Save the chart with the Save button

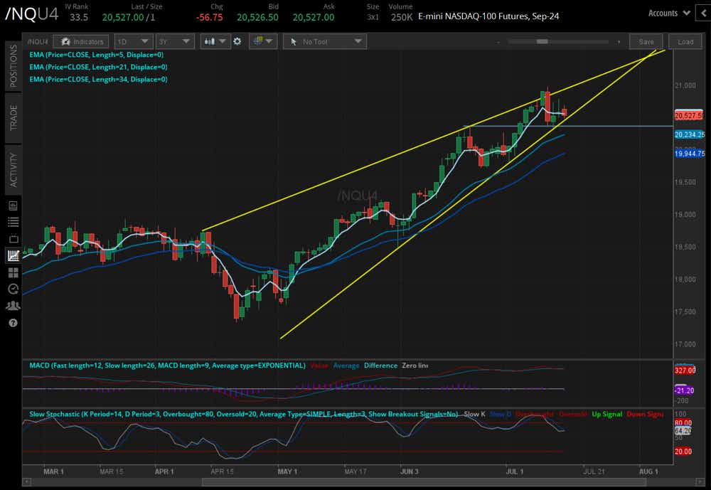pos(646,41)
